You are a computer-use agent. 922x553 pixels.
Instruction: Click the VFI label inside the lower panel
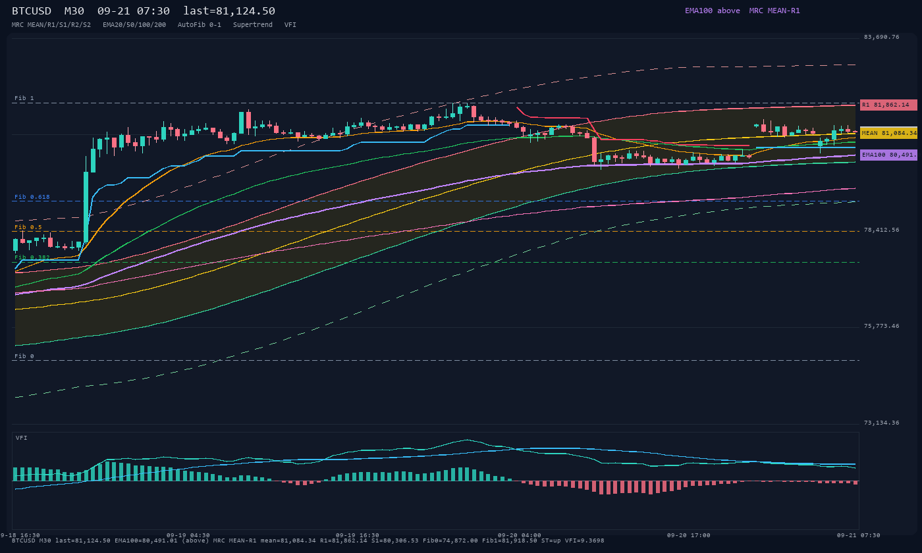tap(22, 438)
